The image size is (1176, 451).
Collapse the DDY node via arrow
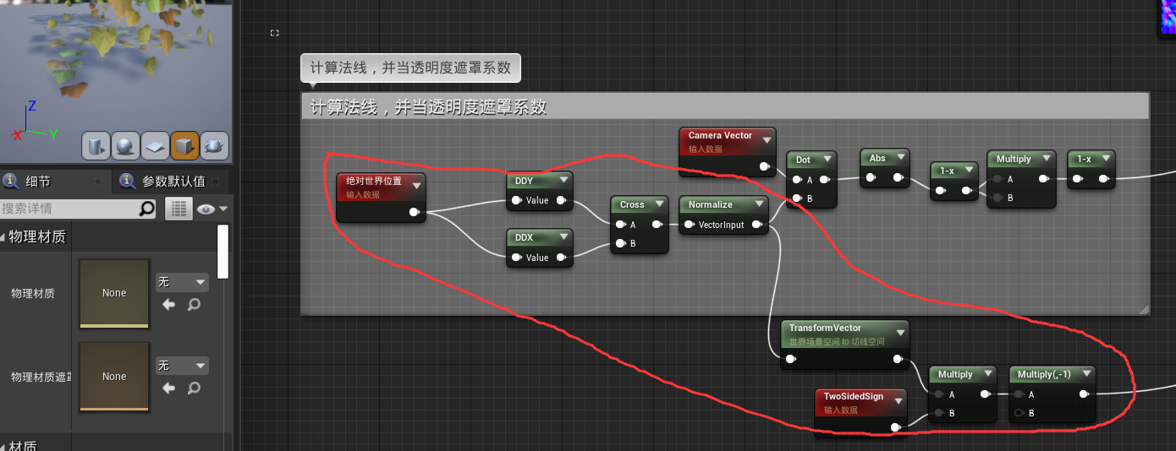563,181
